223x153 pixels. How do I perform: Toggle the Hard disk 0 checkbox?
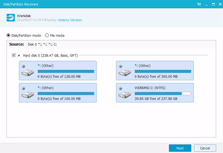[14, 55]
